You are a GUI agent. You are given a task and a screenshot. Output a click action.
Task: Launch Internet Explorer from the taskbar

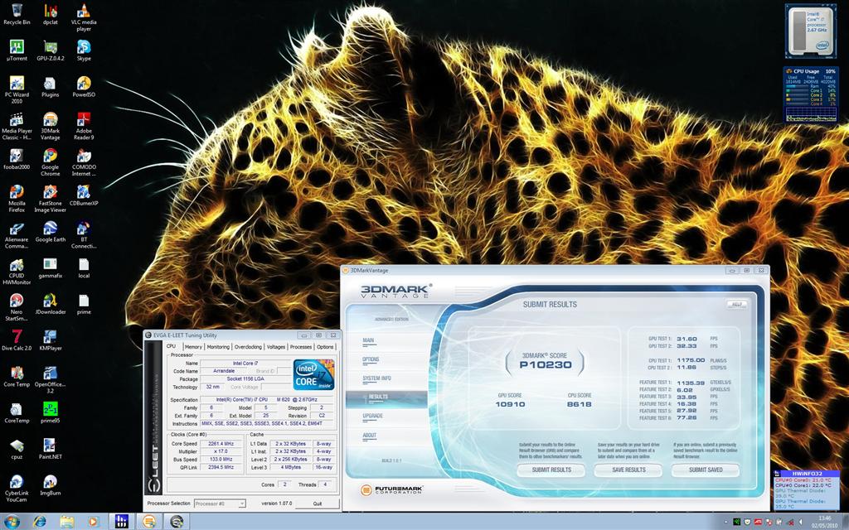tap(40, 522)
